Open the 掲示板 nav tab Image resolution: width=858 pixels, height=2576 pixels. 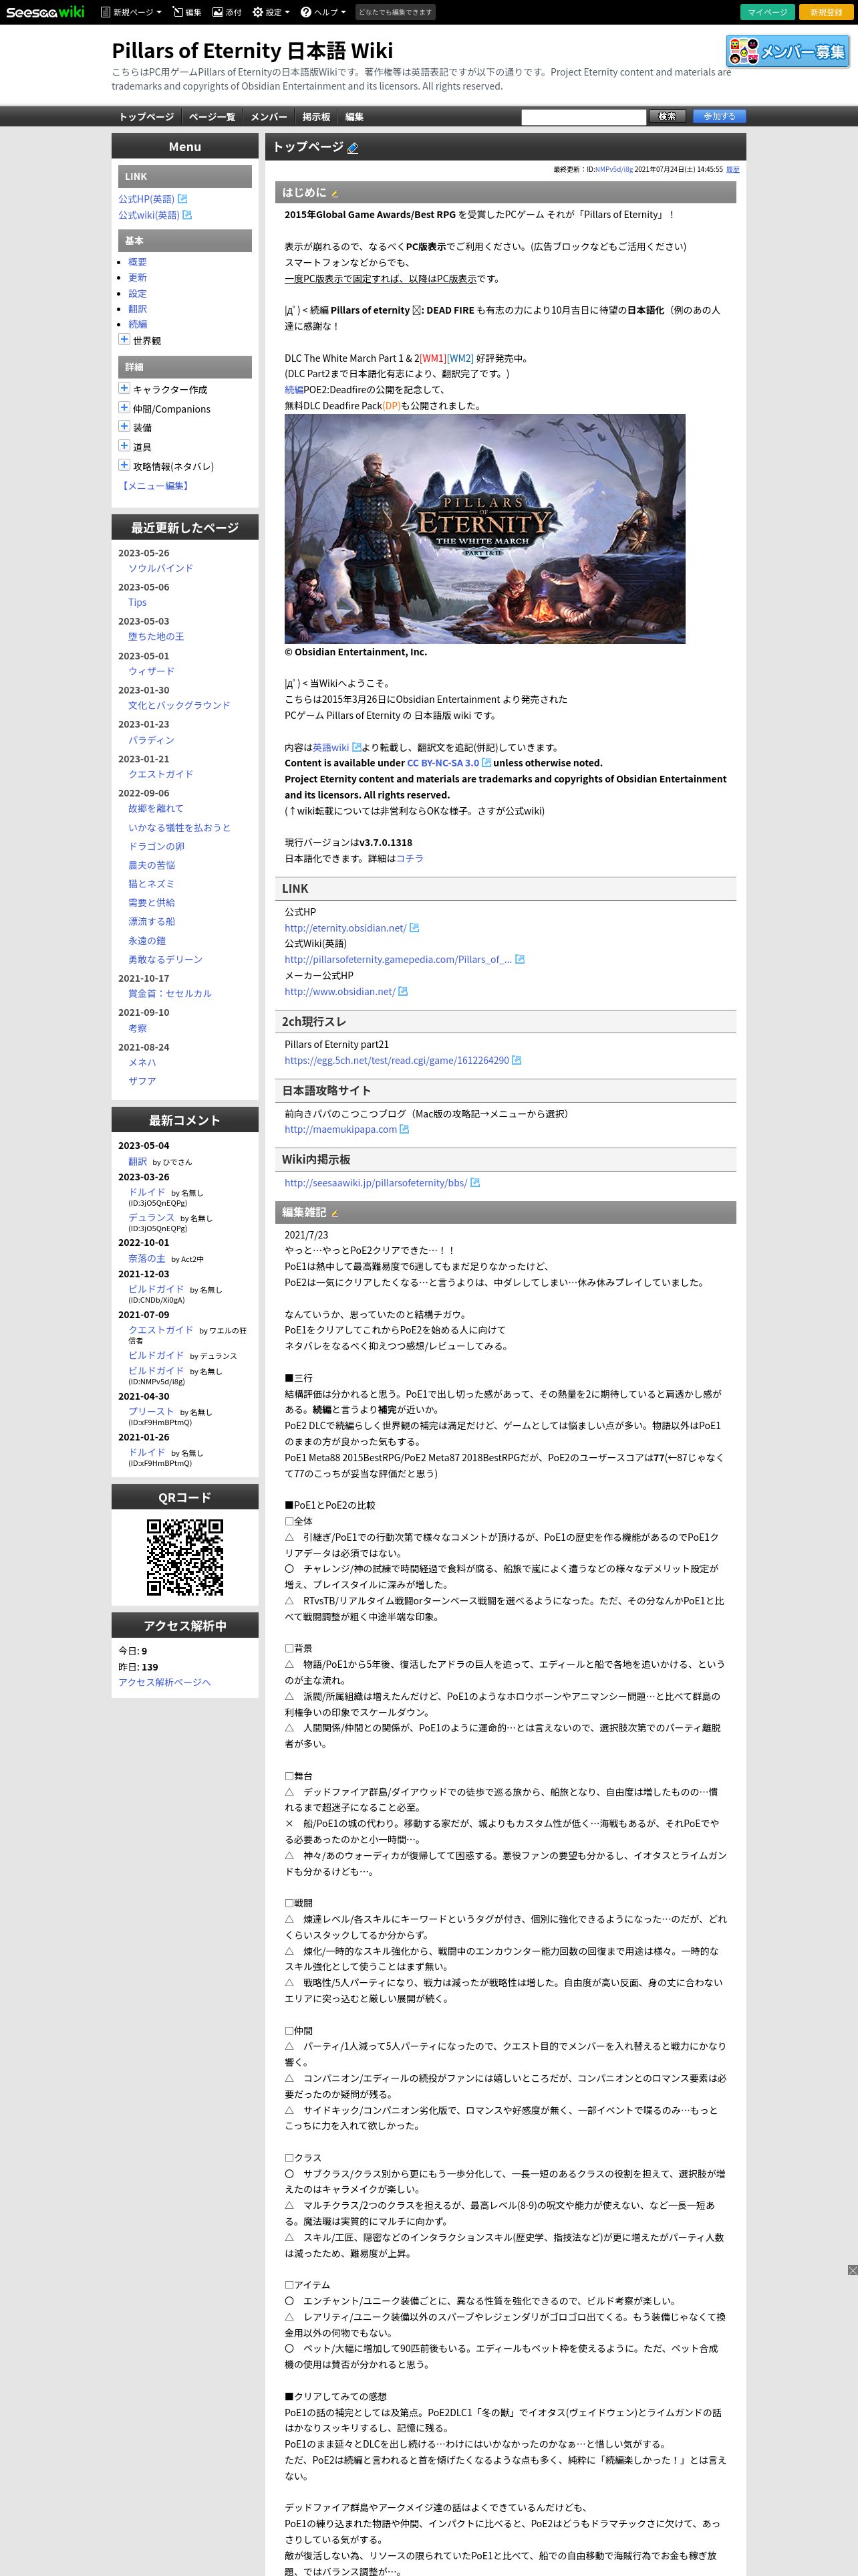(x=317, y=117)
